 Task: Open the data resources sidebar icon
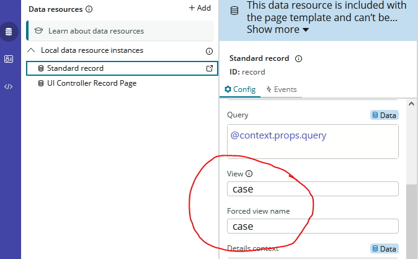point(8,31)
